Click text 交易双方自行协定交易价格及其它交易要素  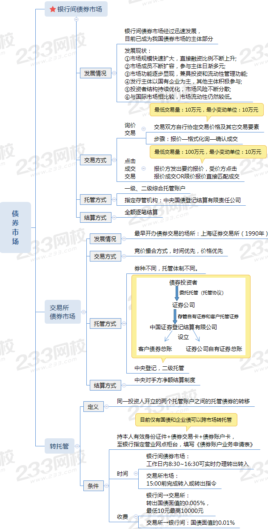[x=206, y=127]
